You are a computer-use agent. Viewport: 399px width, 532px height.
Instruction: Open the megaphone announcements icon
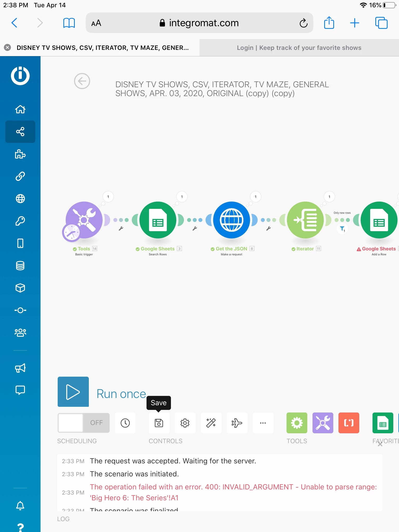[x=20, y=368]
